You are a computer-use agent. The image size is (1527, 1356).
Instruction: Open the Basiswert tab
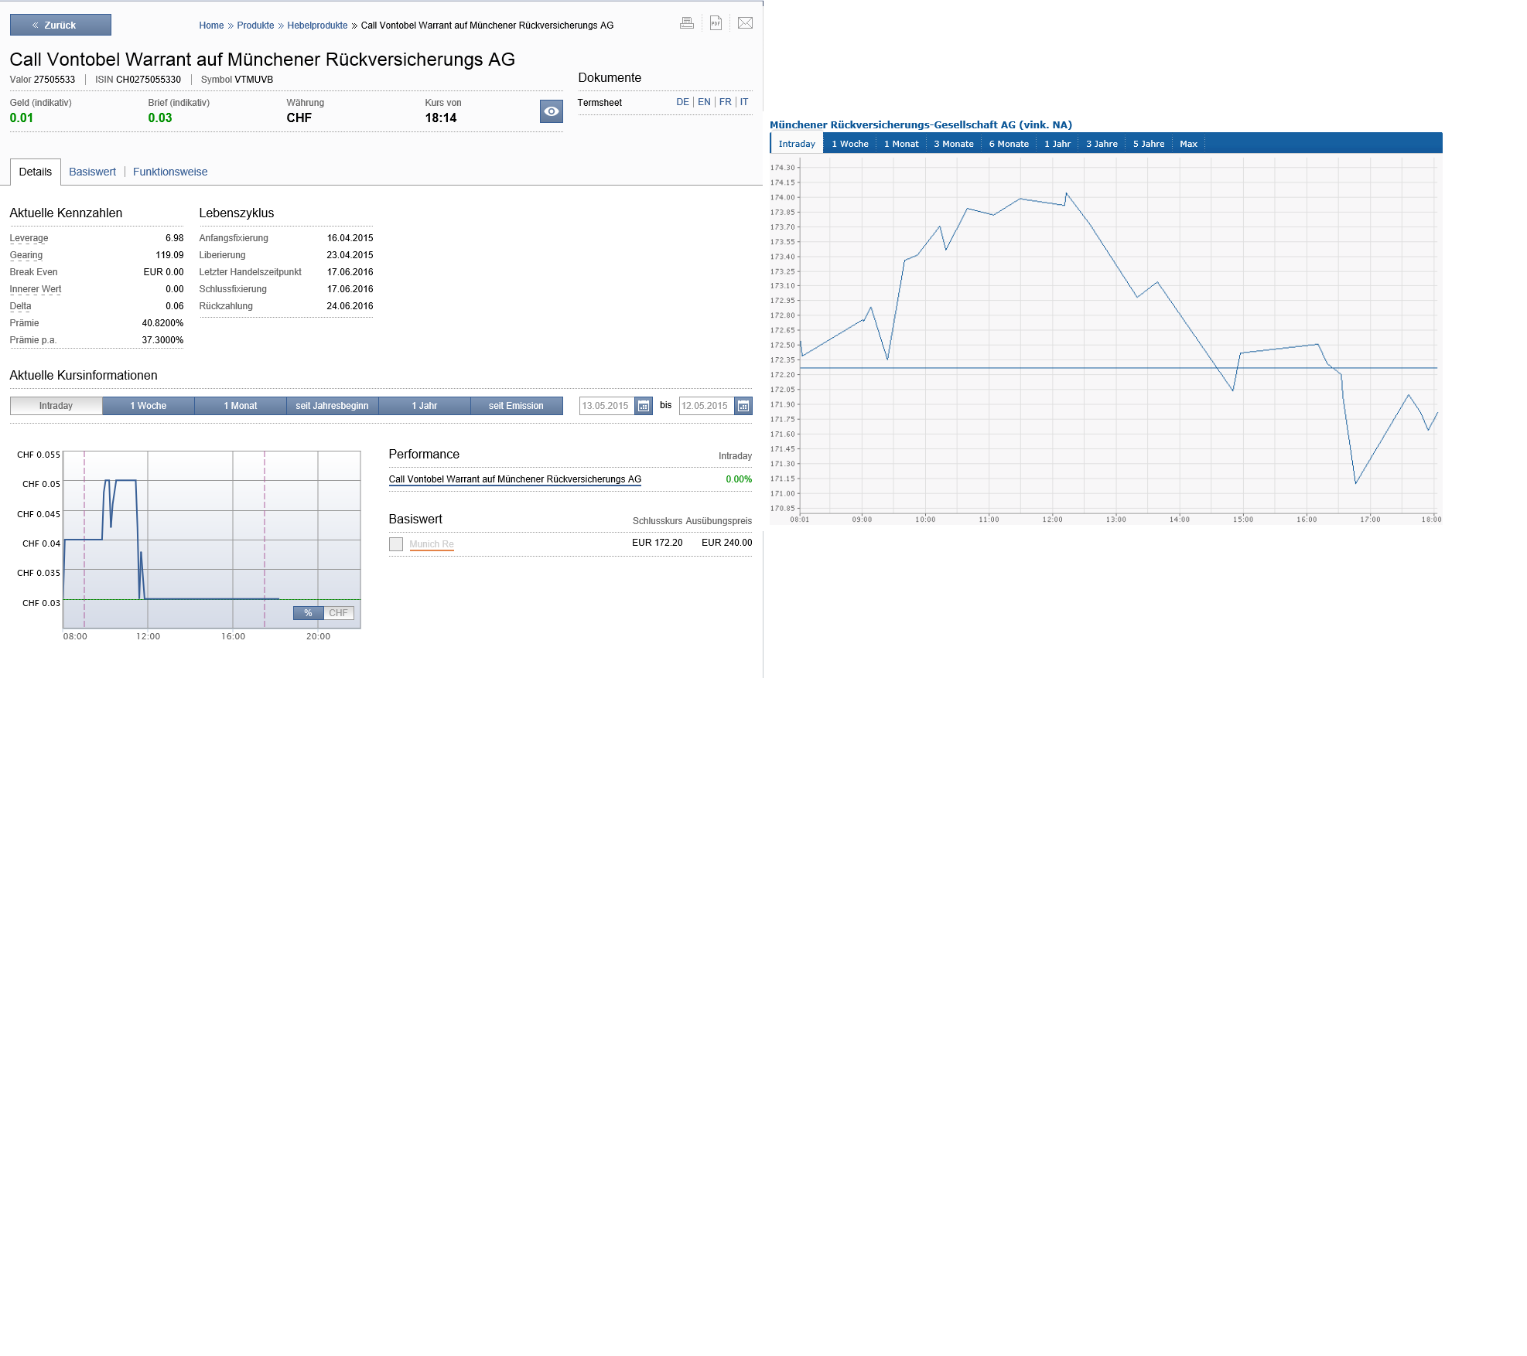[92, 172]
